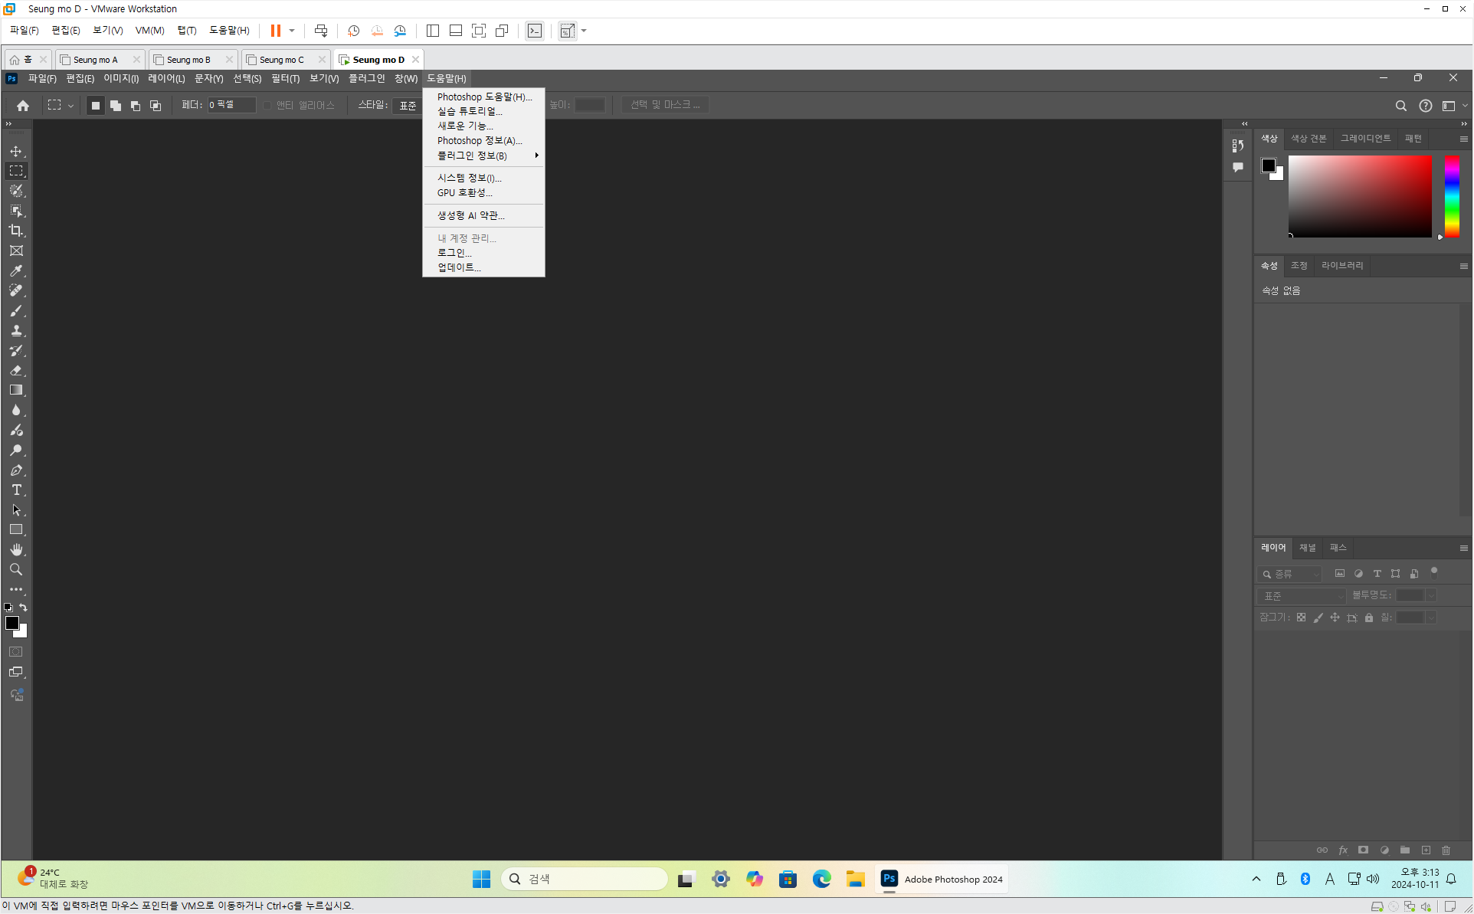Select the Hand tool
Image resolution: width=1474 pixels, height=914 pixels.
[x=16, y=549]
